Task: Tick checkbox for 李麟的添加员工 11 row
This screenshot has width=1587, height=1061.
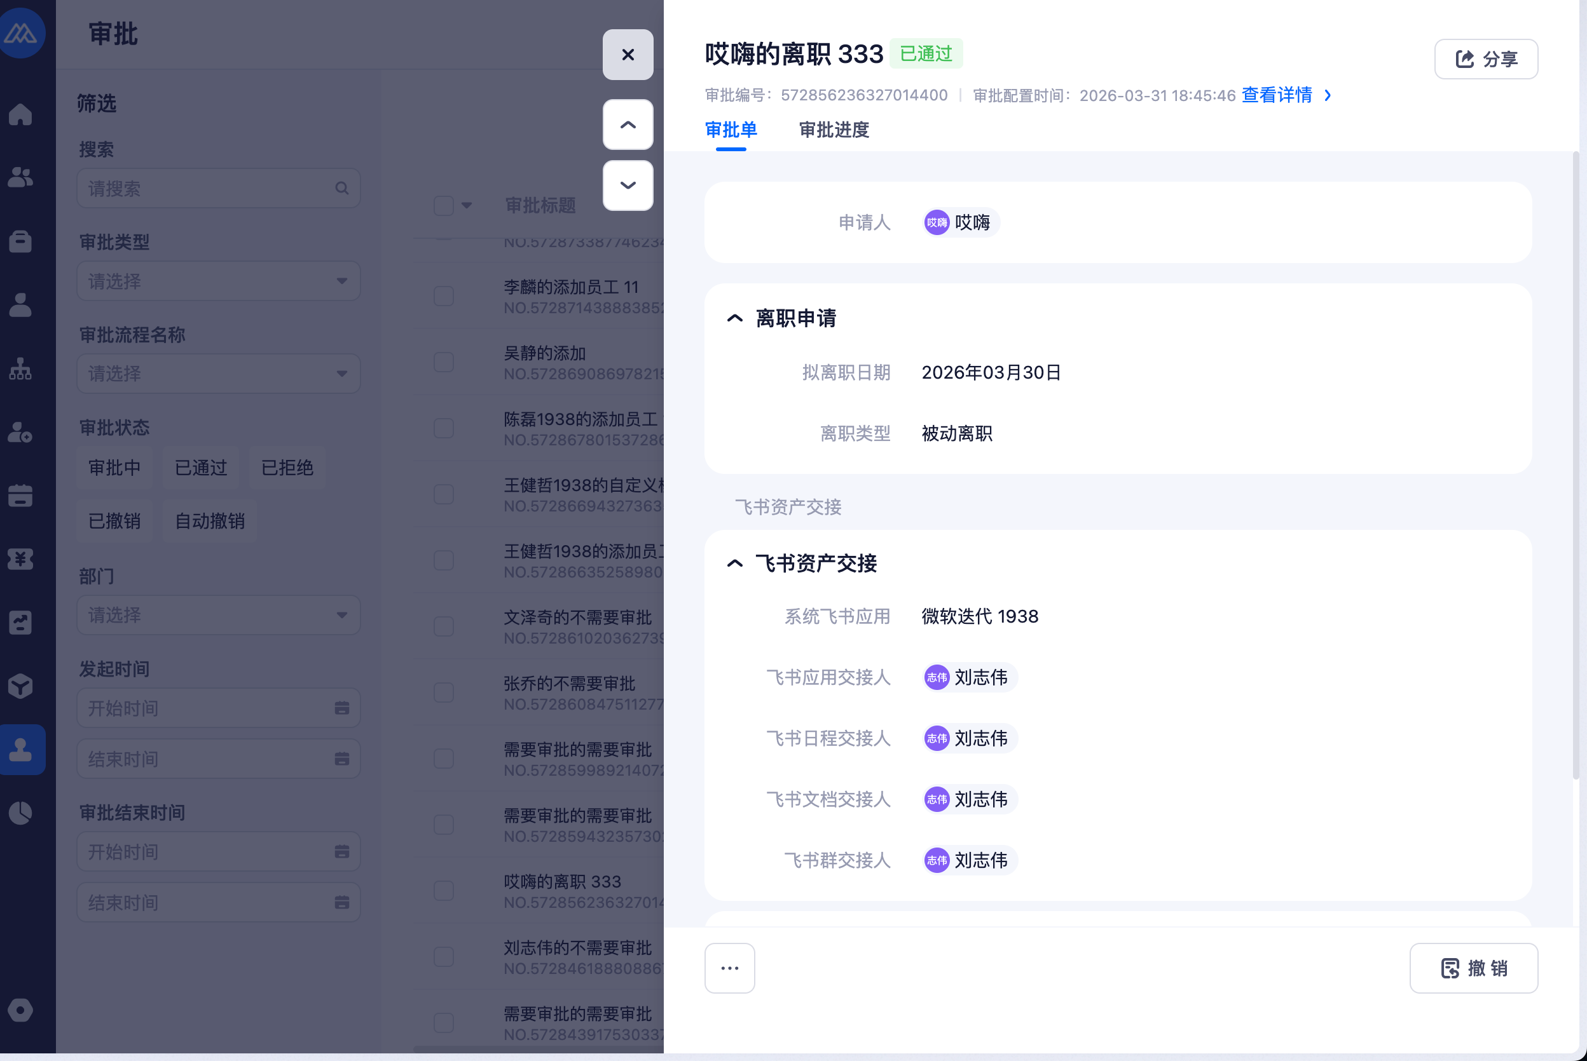Action: (x=443, y=295)
